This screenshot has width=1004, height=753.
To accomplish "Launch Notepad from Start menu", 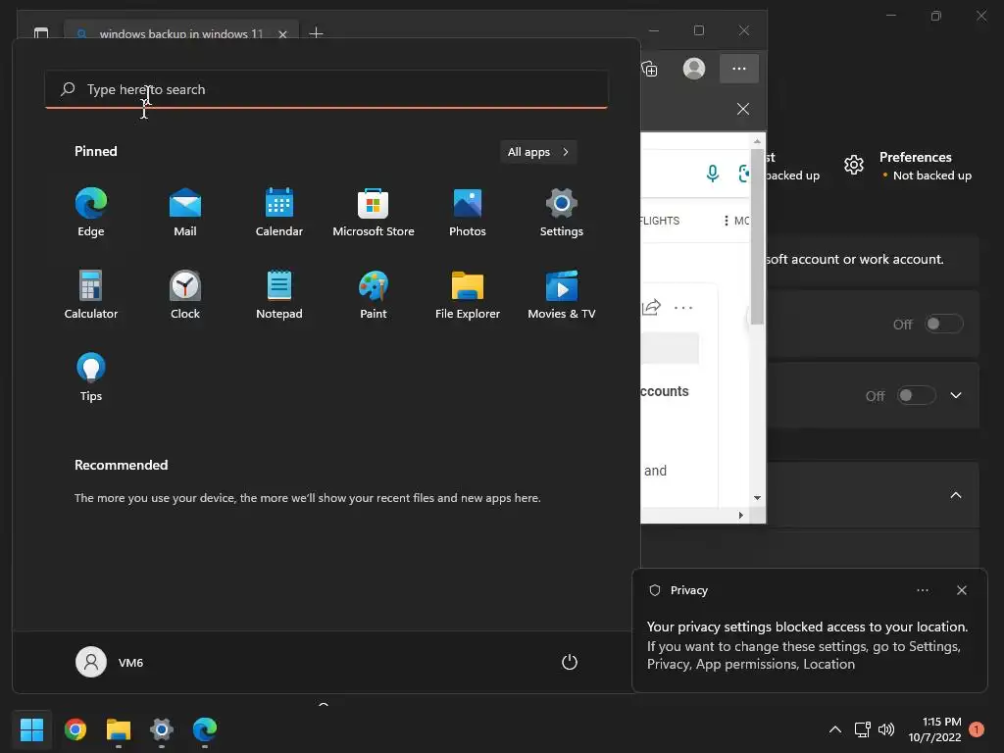I will click(x=279, y=294).
